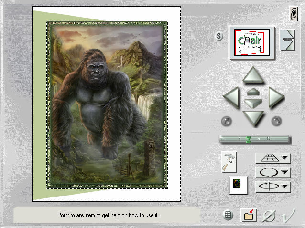Viewport: 305px width, 228px height.
Task: Click the black background color swatch
Action: click(x=239, y=185)
